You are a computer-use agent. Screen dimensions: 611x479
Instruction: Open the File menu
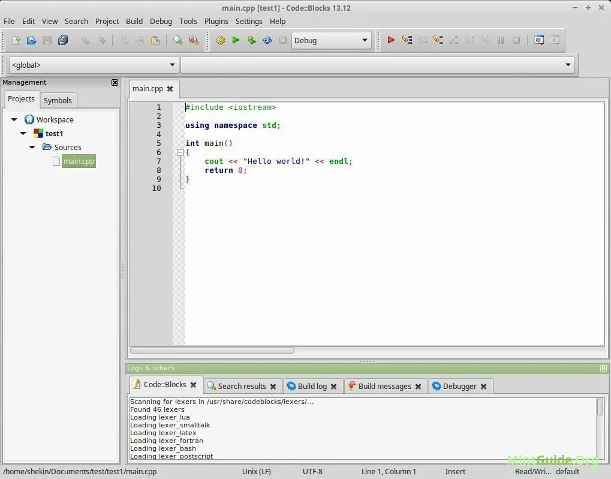[x=9, y=22]
